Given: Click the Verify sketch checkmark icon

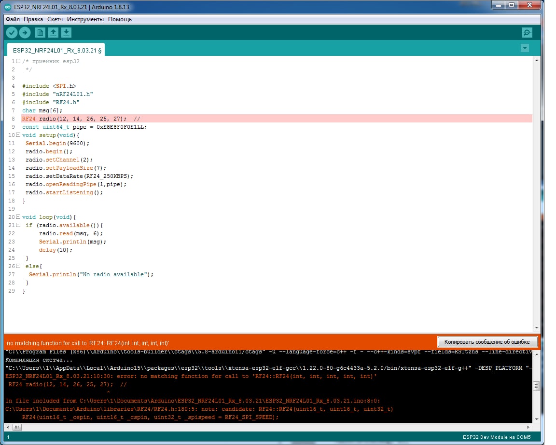Looking at the screenshot, I should (12, 32).
